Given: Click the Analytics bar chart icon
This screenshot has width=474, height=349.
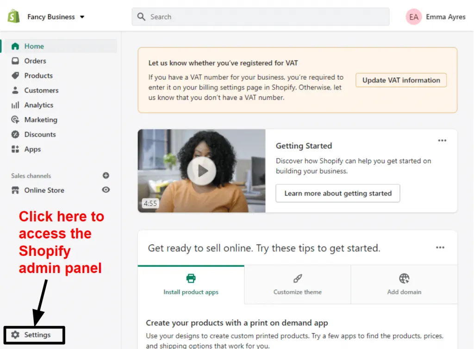Looking at the screenshot, I should (x=15, y=105).
